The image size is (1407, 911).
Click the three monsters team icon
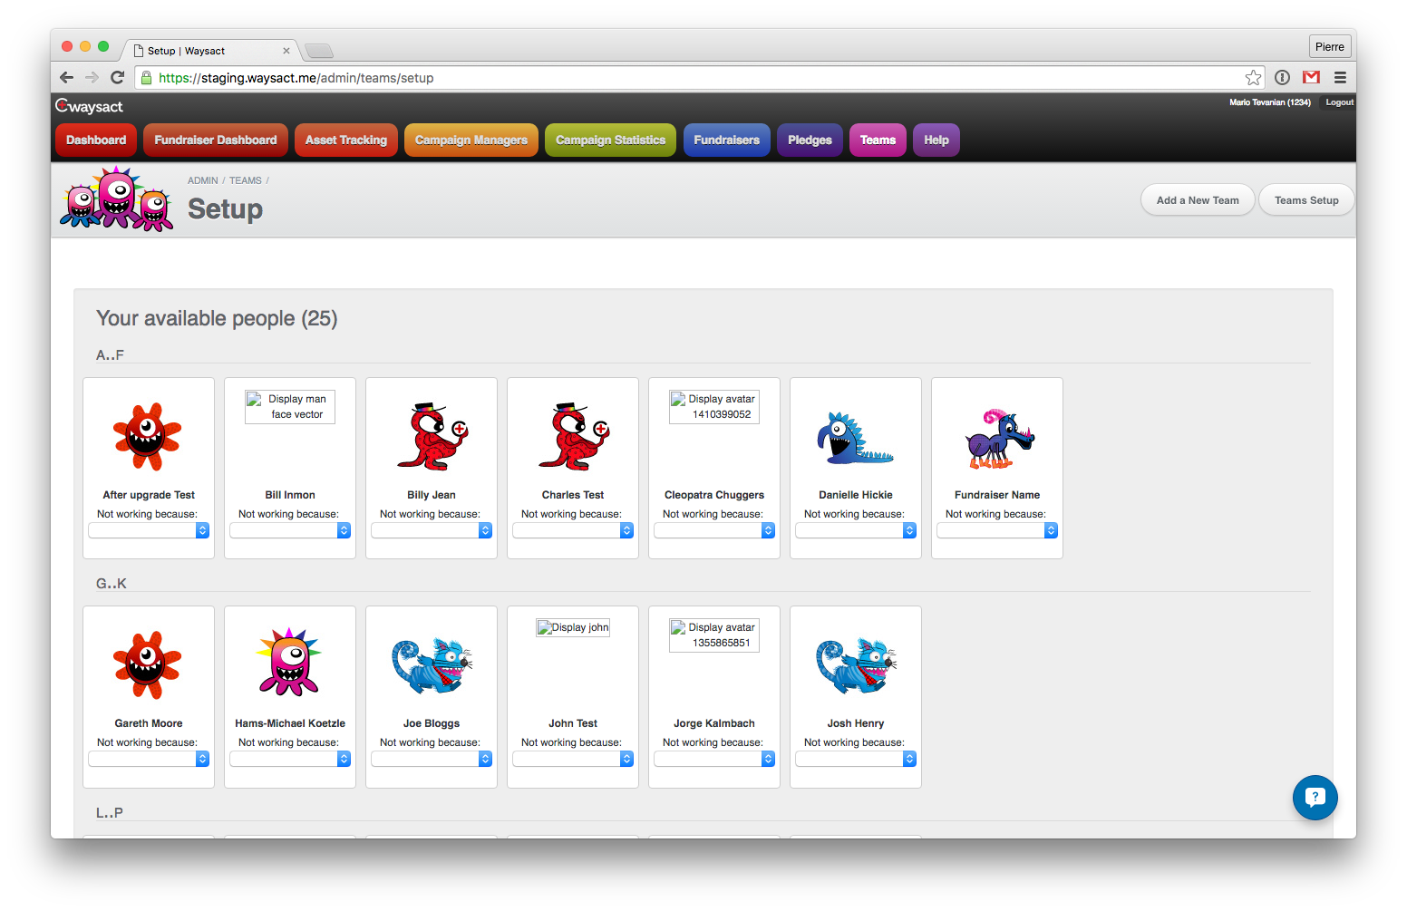tap(116, 199)
